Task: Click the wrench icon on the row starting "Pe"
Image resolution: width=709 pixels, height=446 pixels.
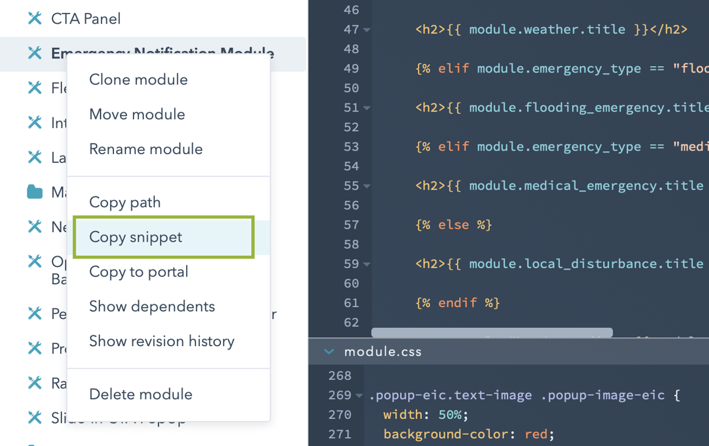Action: (35, 314)
